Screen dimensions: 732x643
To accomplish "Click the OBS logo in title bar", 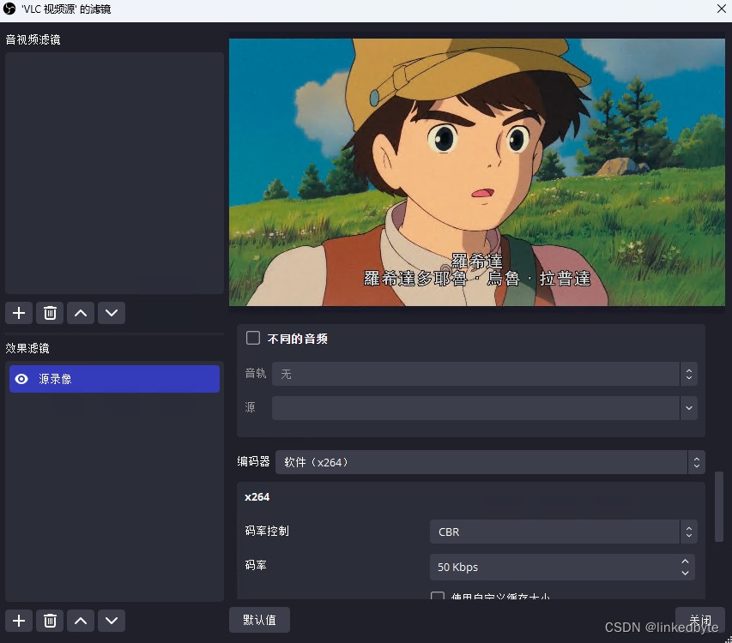I will (9, 9).
